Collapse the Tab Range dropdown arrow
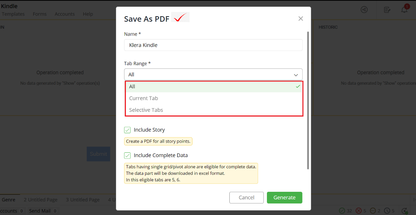Viewport: 416px width, 215px height. tap(296, 75)
